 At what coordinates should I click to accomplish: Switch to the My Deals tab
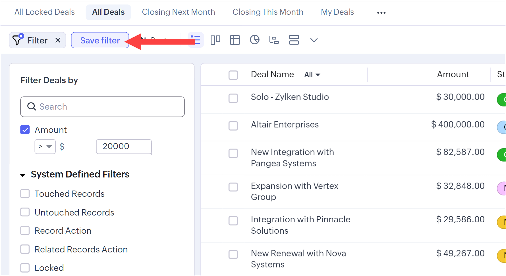point(337,12)
